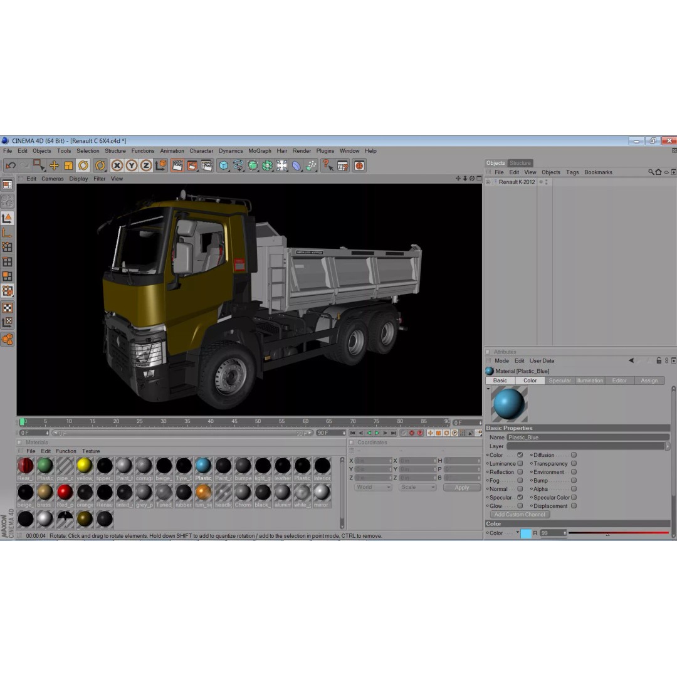This screenshot has width=677, height=677.
Task: Open the HyperNURBS generator icon
Action: 253,165
